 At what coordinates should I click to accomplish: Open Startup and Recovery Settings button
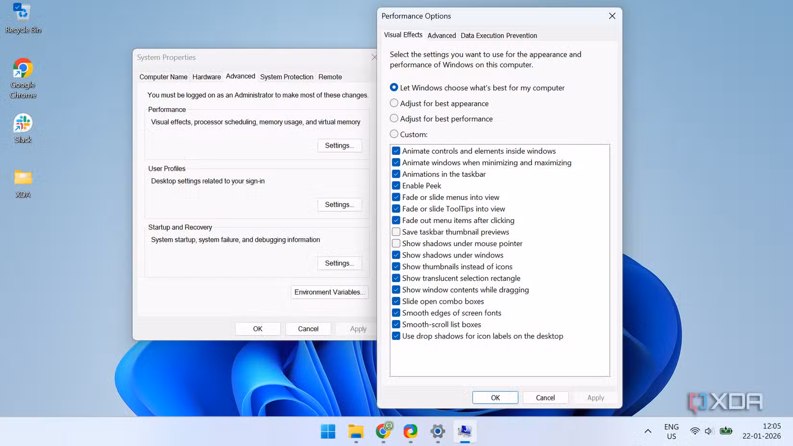pyautogui.click(x=339, y=263)
